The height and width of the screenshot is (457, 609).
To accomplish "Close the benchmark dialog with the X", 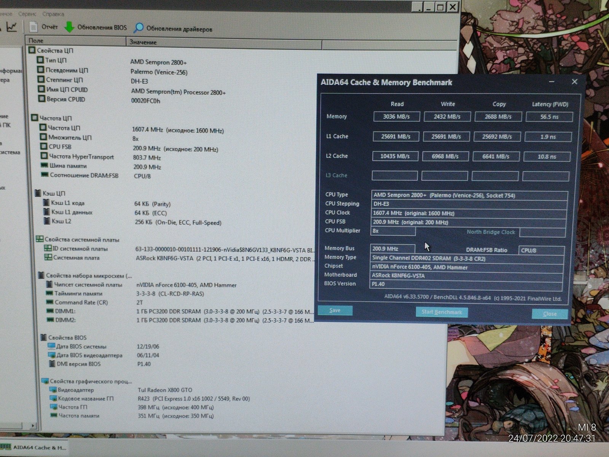I will tap(575, 81).
